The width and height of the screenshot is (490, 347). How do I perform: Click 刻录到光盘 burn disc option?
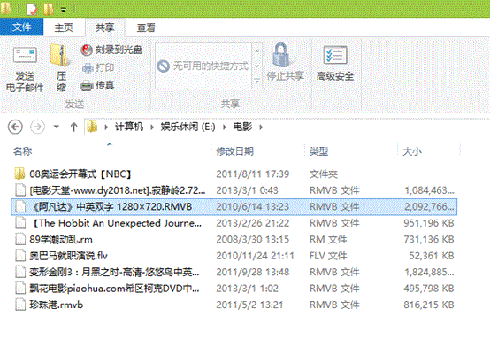click(111, 50)
